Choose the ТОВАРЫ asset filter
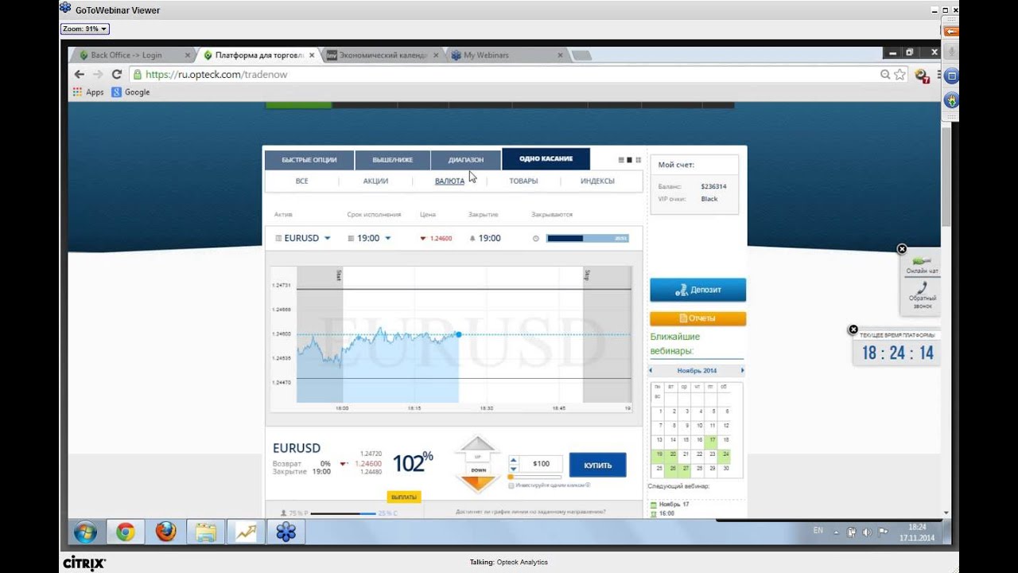The image size is (1018, 573). pyautogui.click(x=523, y=181)
